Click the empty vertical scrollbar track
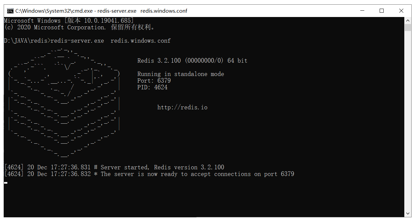The image size is (418, 220). click(408, 120)
